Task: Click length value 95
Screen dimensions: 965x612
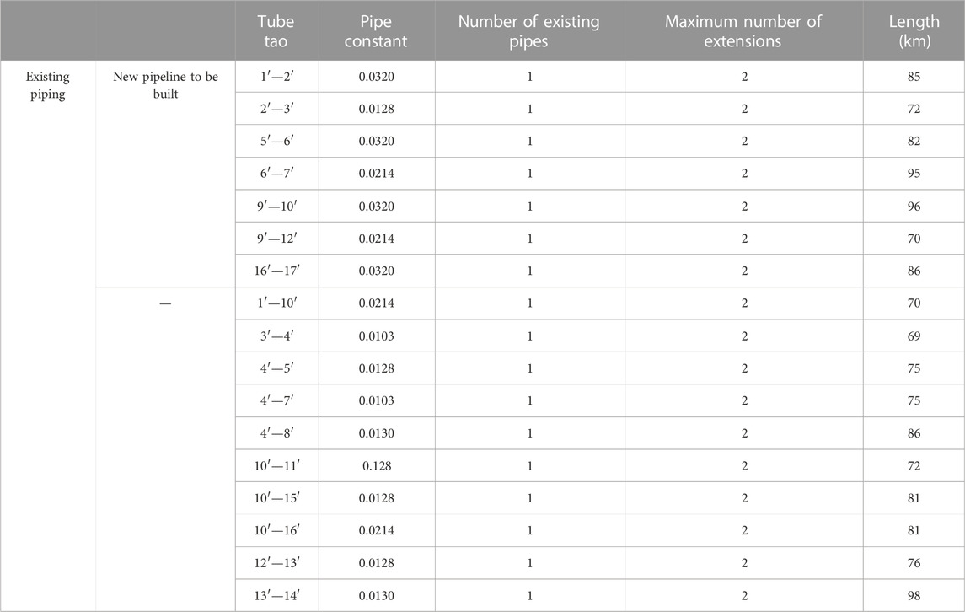Action: pos(914,173)
